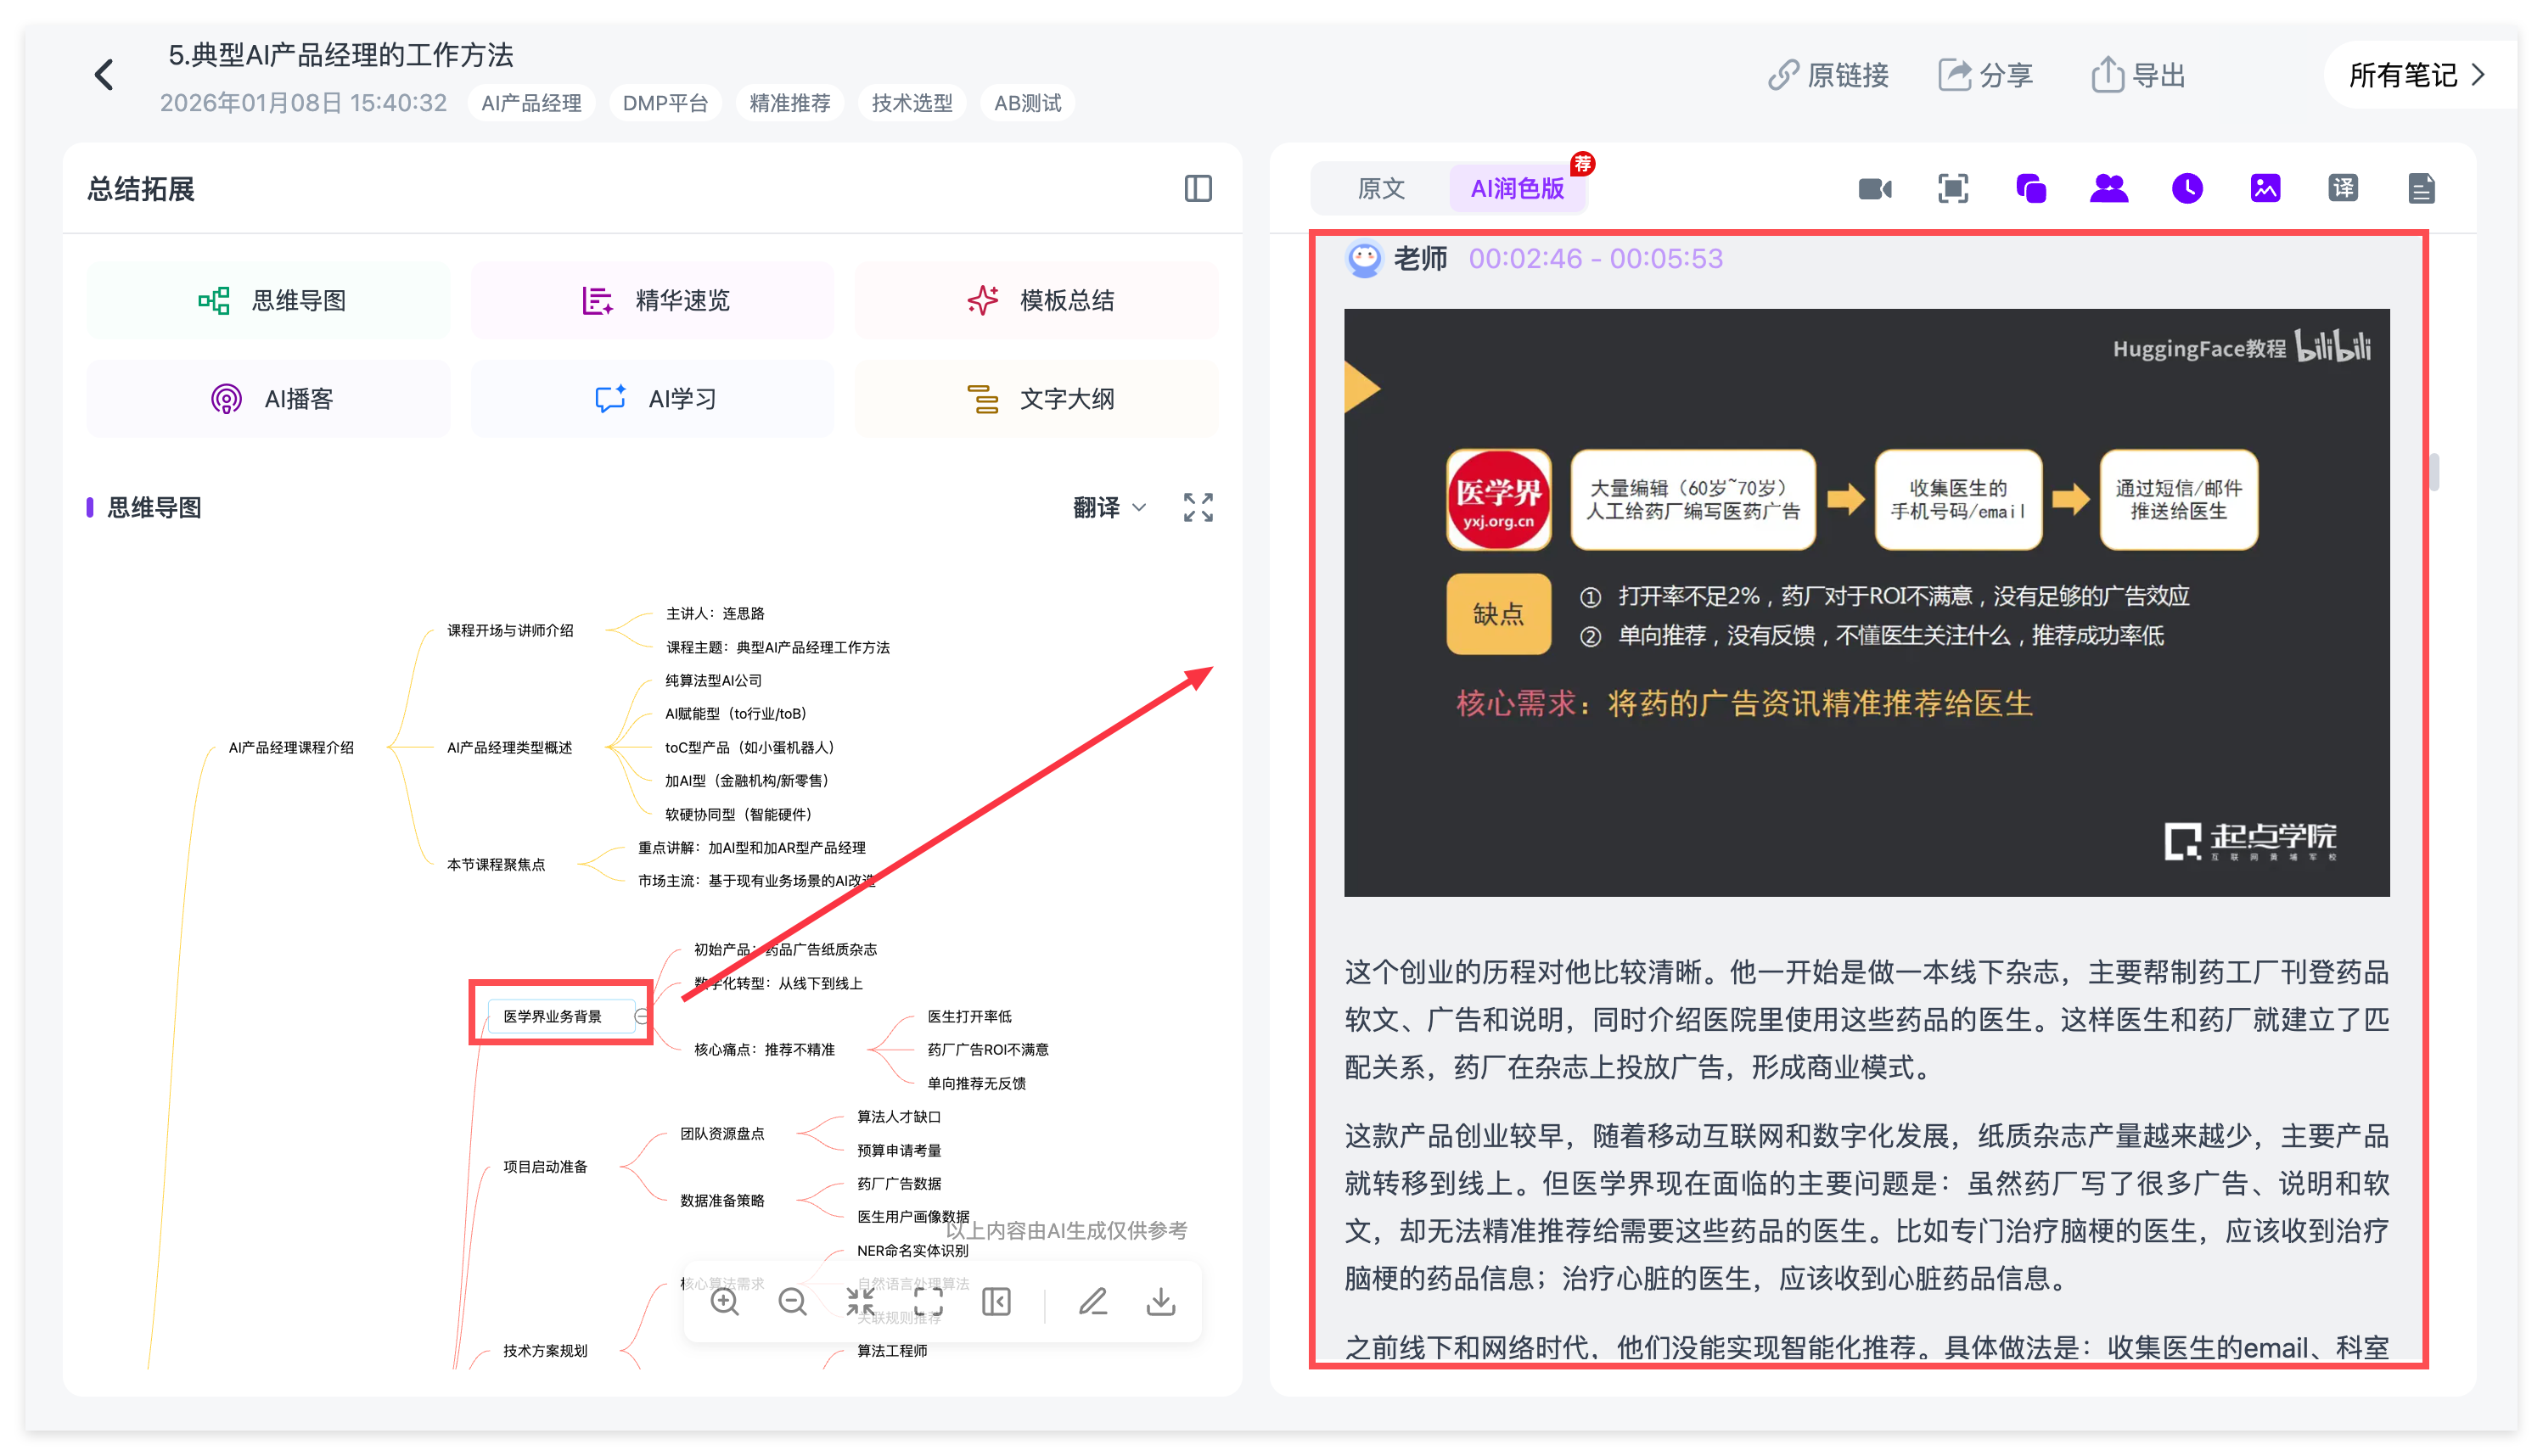Open the 原链接 original link
The image size is (2543, 1456).
pyautogui.click(x=1827, y=75)
